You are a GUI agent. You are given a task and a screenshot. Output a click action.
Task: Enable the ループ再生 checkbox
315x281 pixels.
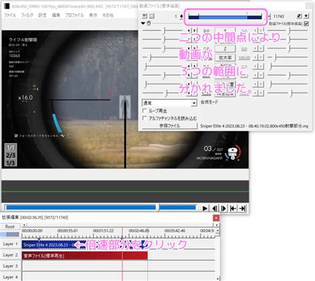pos(144,111)
